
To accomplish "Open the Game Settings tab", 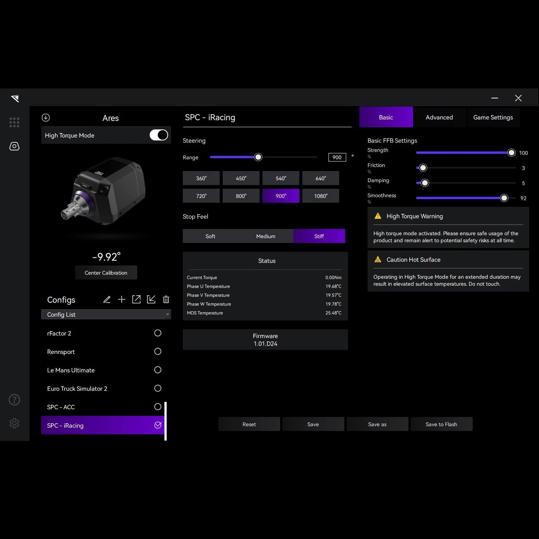I will [493, 117].
